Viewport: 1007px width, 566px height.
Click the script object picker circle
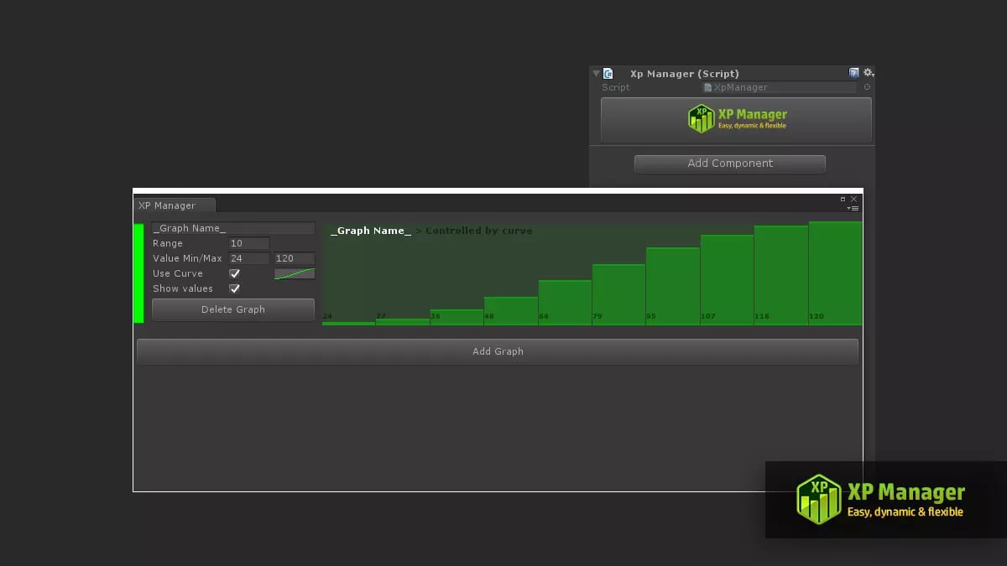pos(867,87)
